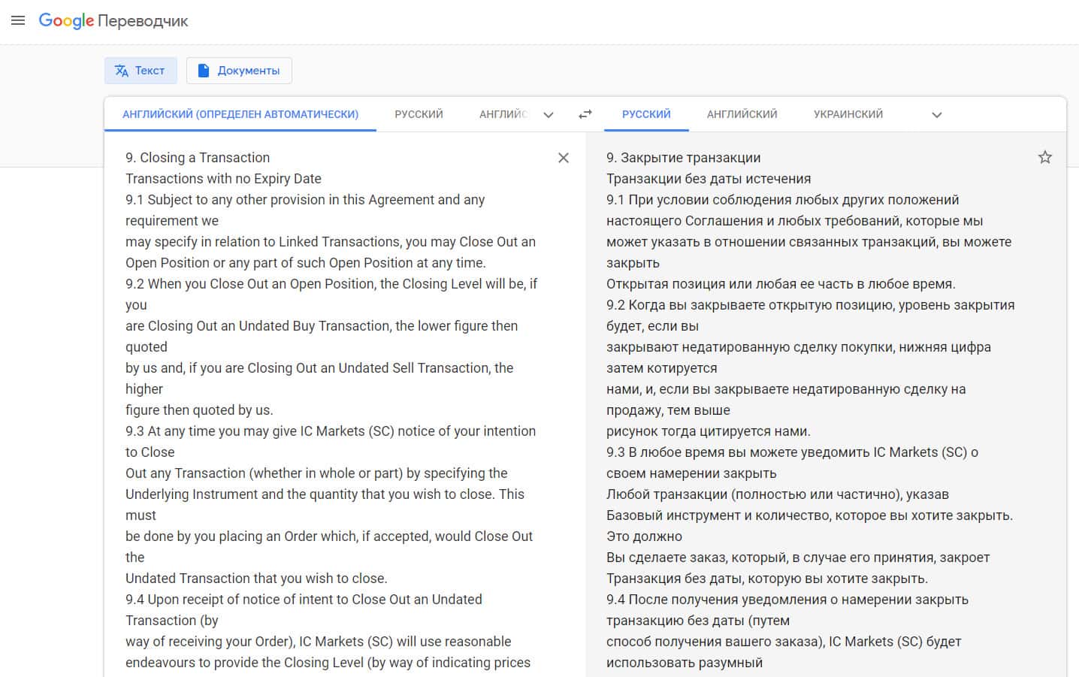Click the line "figure then quoted by us."
Viewport: 1079px width, 677px height.
point(199,410)
